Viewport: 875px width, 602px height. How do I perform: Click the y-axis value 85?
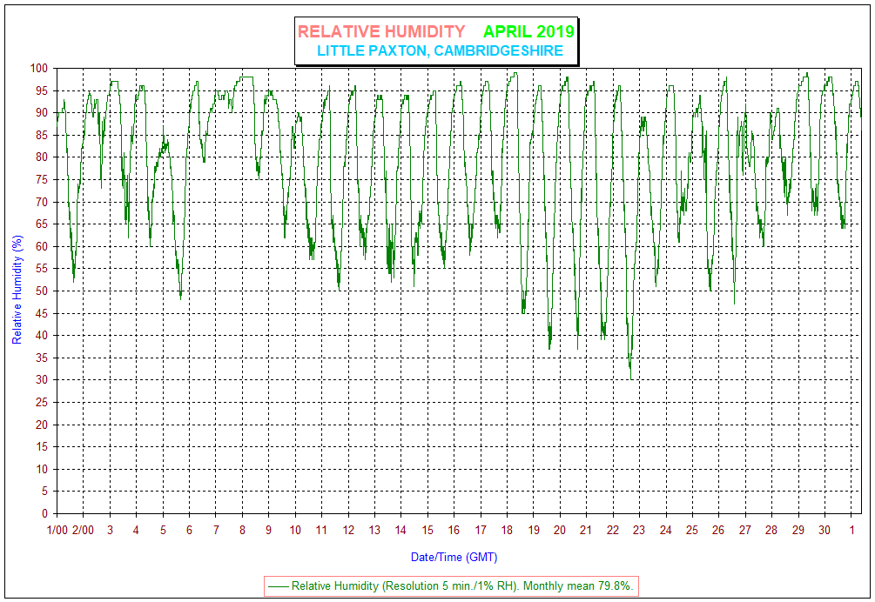pyautogui.click(x=43, y=135)
